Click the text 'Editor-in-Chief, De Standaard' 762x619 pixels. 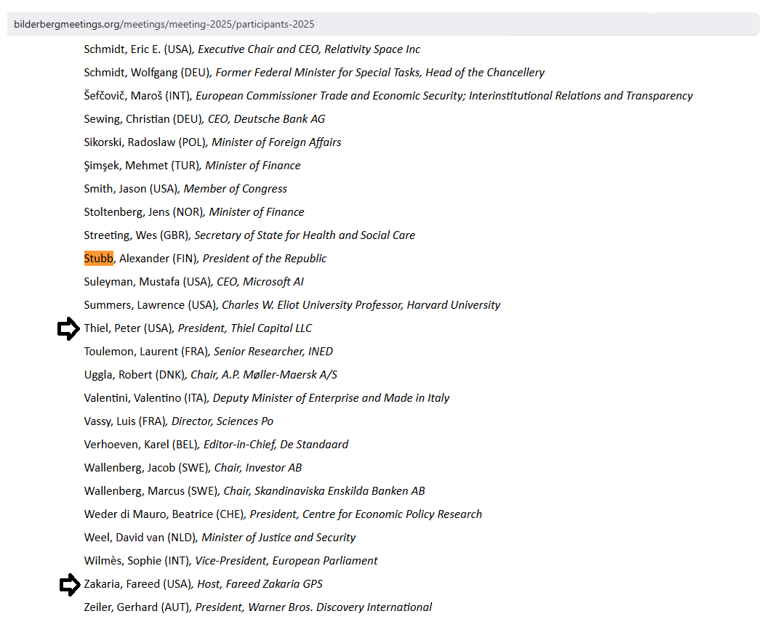(276, 445)
